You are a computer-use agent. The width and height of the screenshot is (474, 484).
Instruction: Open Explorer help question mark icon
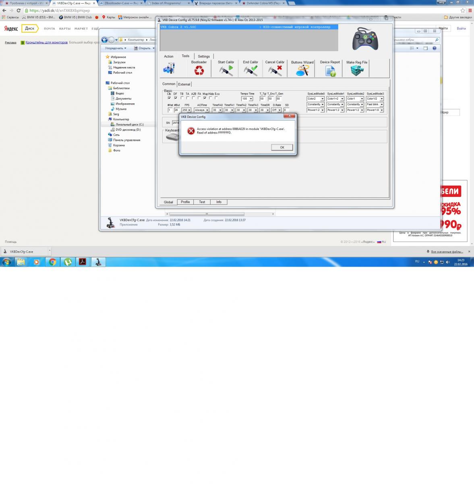coord(435,48)
